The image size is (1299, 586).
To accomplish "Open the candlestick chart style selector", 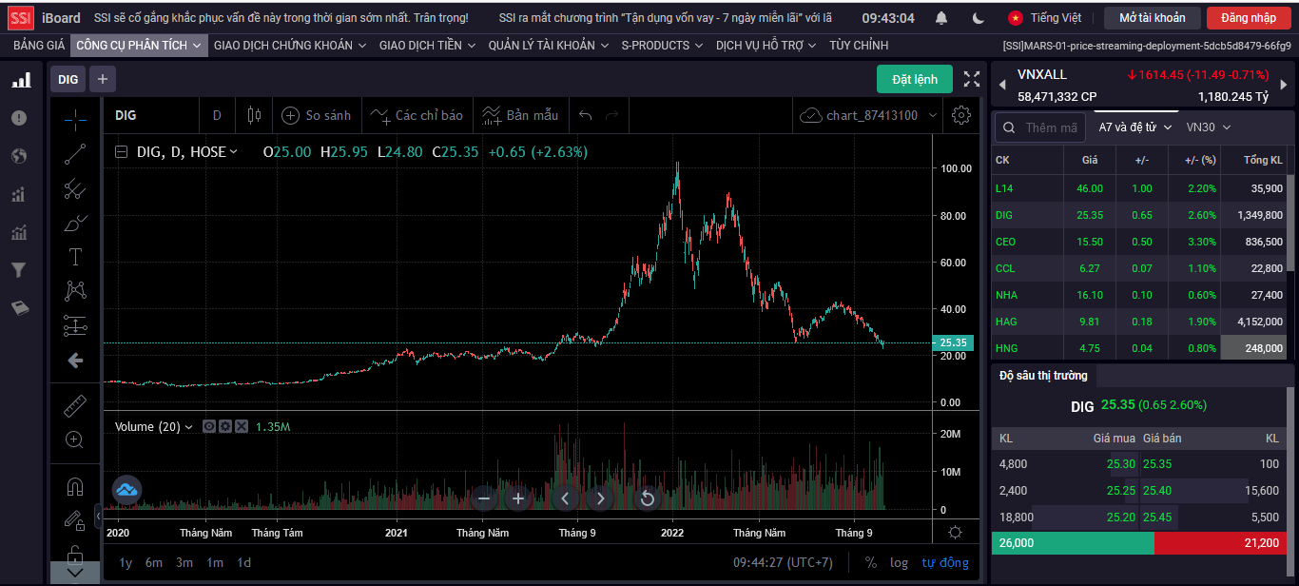I will tap(253, 115).
